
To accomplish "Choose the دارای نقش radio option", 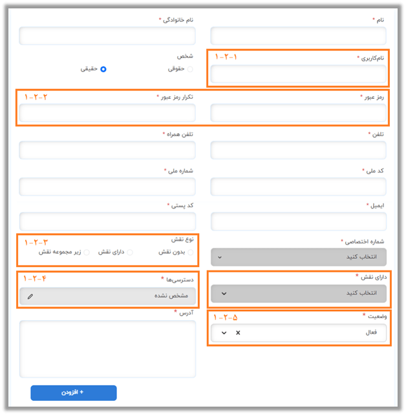I will click(131, 252).
